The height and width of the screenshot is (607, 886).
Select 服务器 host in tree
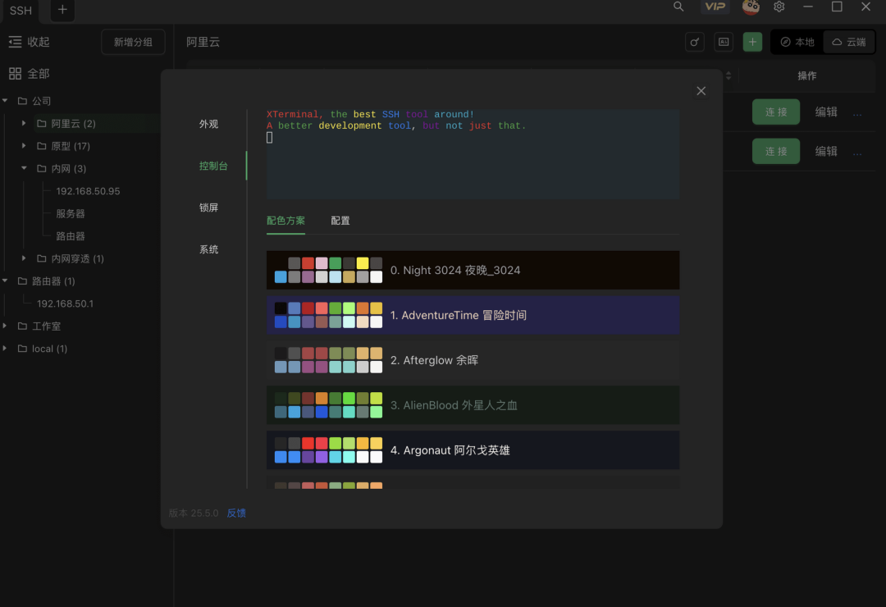pyautogui.click(x=71, y=213)
